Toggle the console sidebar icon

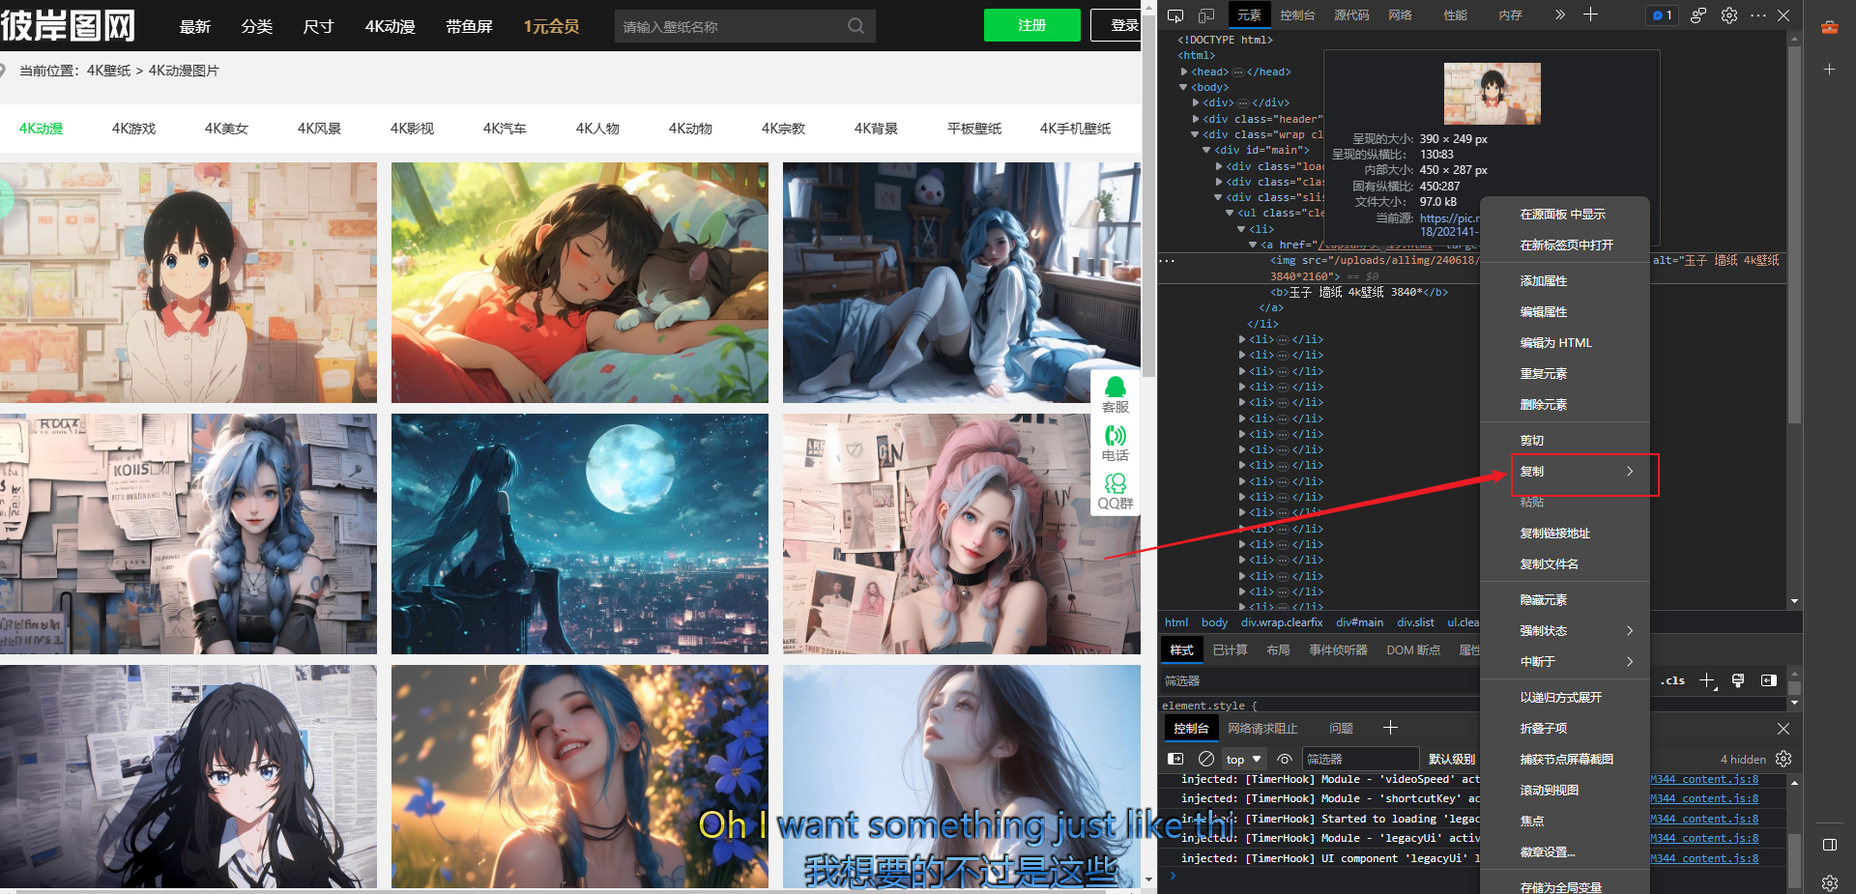[1175, 759]
